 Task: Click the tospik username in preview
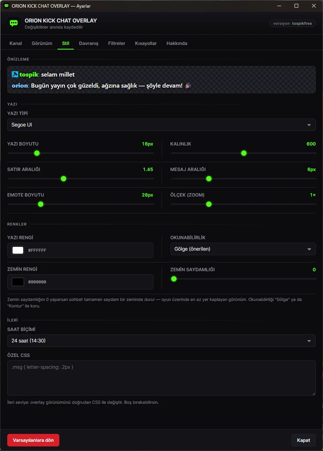tap(29, 75)
